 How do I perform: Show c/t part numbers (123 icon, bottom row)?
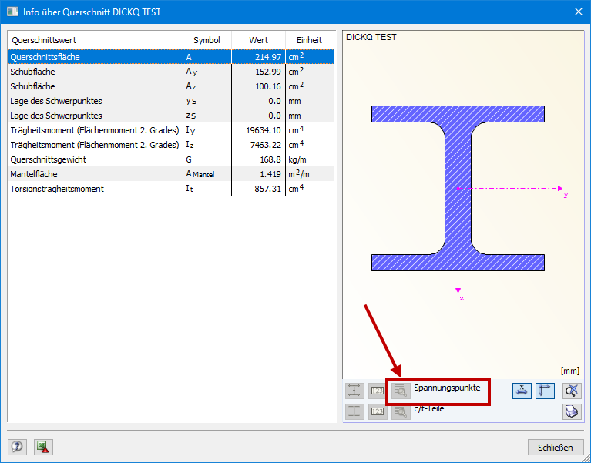tap(378, 411)
